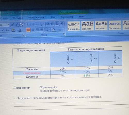
Task: Click the rotated '1 разряд' cell
Action: tap(62, 59)
